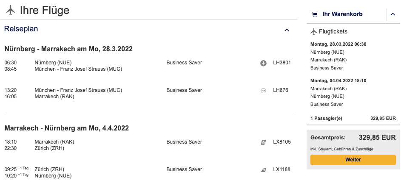Select flight number LH676
The image size is (401, 183).
(x=280, y=90)
